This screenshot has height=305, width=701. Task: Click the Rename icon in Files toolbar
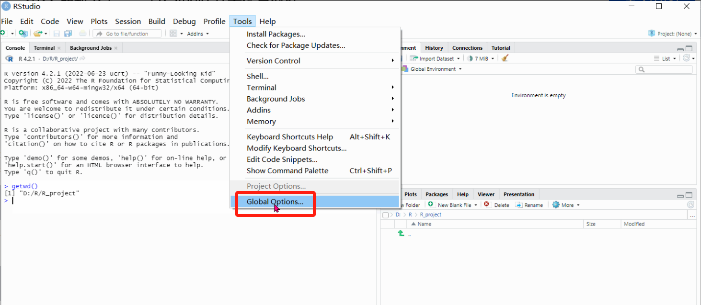click(519, 205)
